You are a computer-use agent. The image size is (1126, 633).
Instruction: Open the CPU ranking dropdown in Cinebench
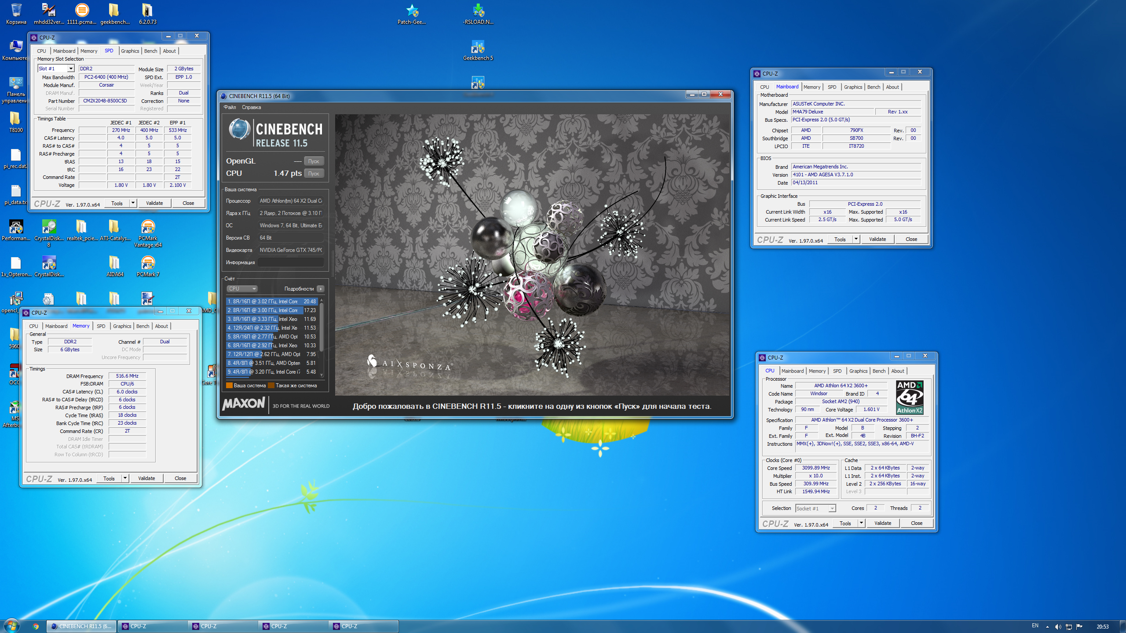tap(242, 289)
